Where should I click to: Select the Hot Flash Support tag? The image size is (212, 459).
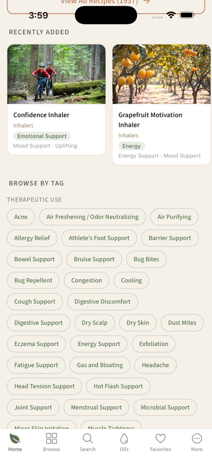(118, 386)
